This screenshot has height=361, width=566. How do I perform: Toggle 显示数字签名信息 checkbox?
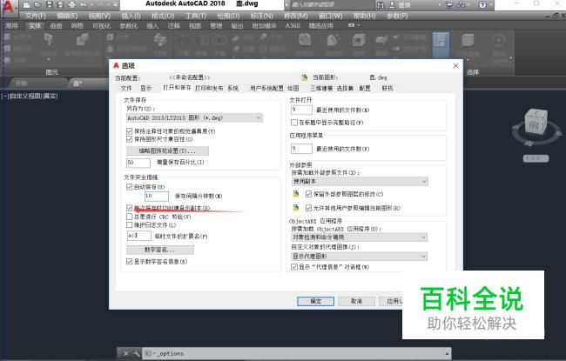point(129,261)
